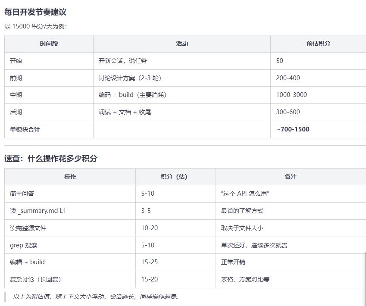The image size is (366, 306).
Task: Select the 读 _summary.md L1 cell
Action: pos(38,211)
